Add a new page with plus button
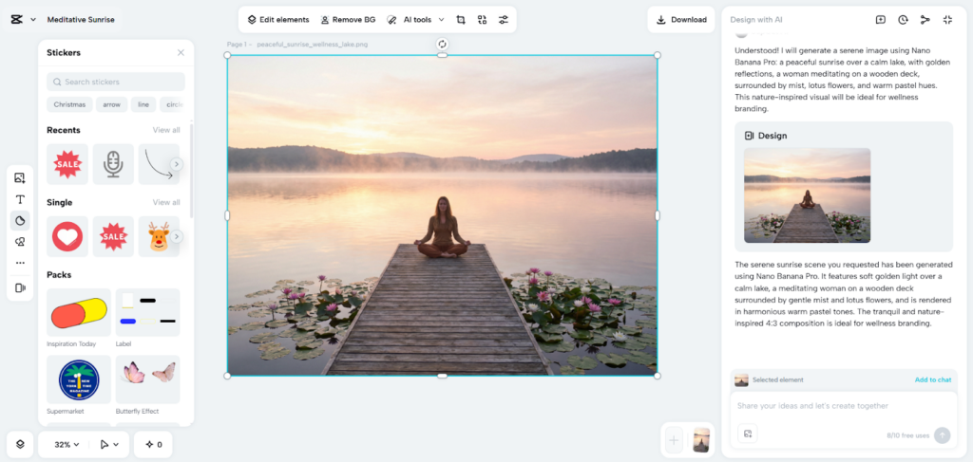The width and height of the screenshot is (973, 462). 674,441
